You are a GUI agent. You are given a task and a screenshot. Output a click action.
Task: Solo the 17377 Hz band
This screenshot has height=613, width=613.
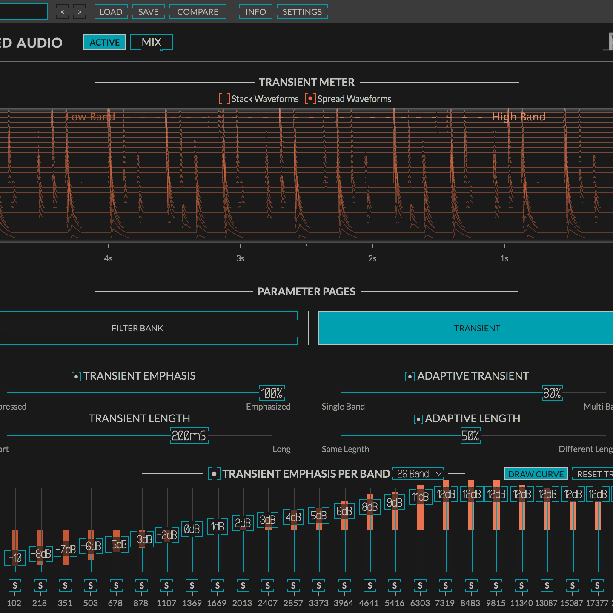point(598,585)
